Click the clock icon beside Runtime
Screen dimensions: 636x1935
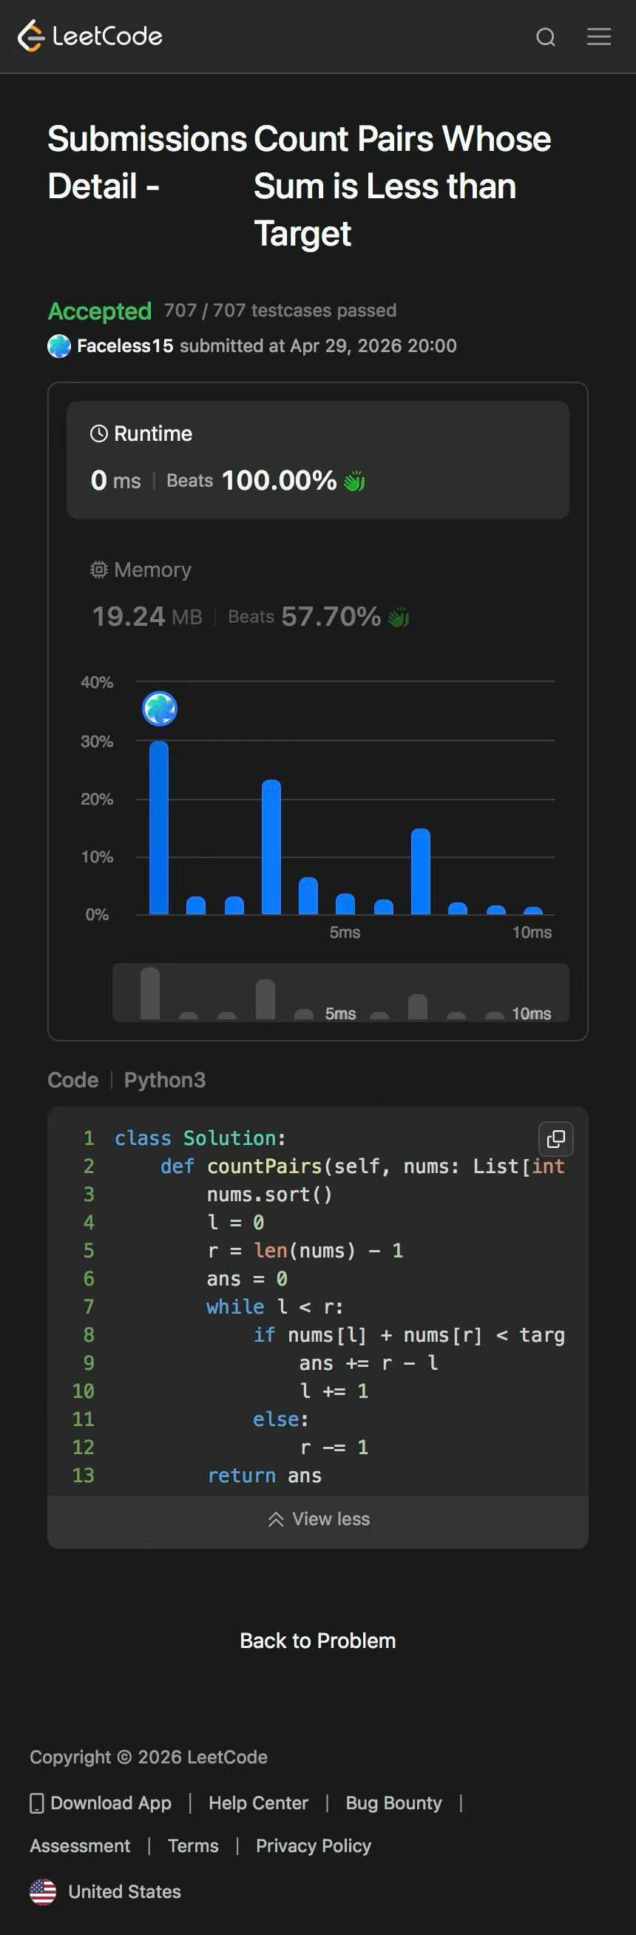(99, 433)
